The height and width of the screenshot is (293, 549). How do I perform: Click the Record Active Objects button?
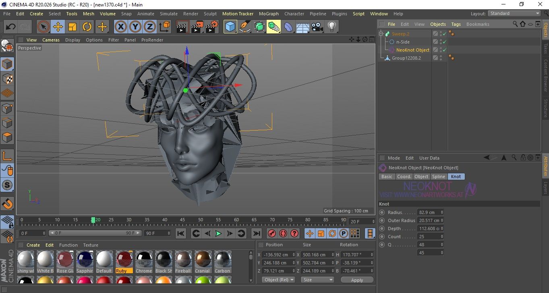point(272,233)
